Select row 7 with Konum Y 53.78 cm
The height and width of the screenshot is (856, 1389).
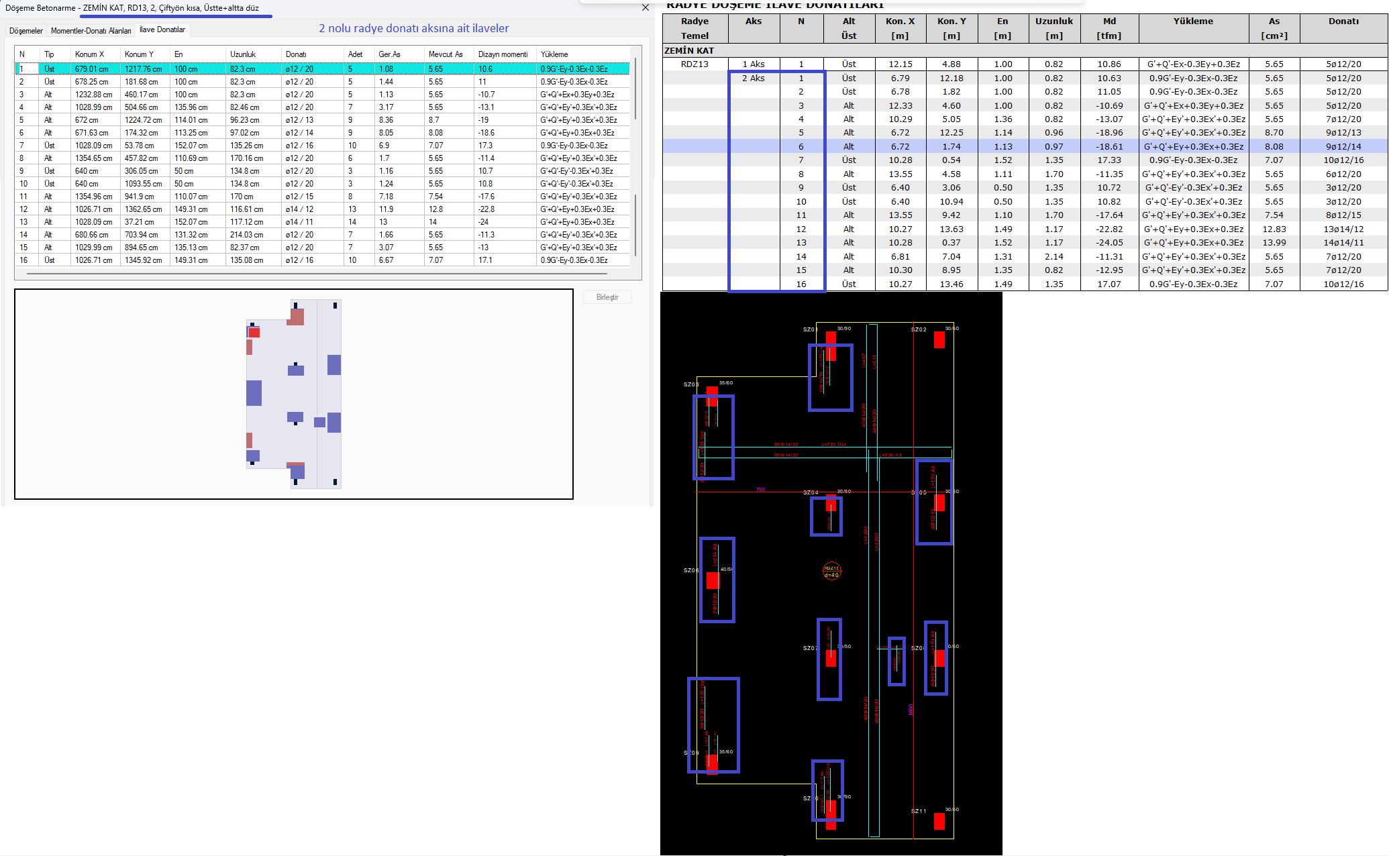click(x=322, y=146)
